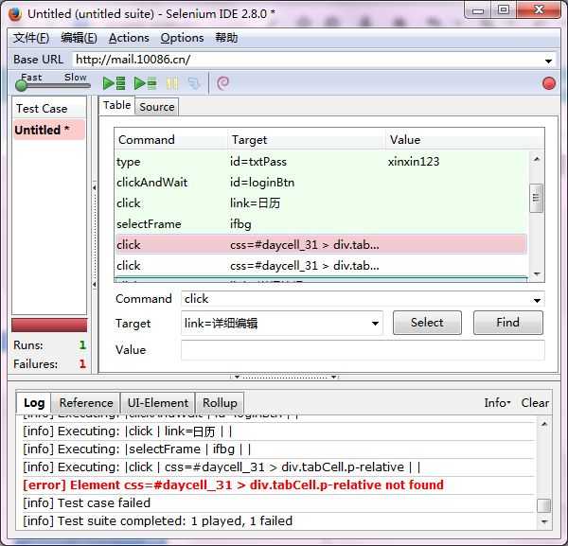
Task: Collapse the test case pane splitter
Action: coord(94,236)
